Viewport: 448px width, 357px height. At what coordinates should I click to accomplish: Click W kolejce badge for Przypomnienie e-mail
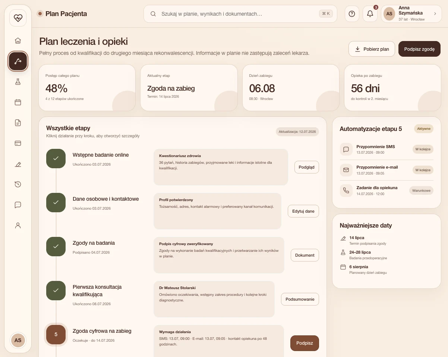click(x=423, y=170)
